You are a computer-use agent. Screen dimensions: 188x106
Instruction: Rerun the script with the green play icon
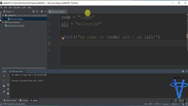pos(4,76)
